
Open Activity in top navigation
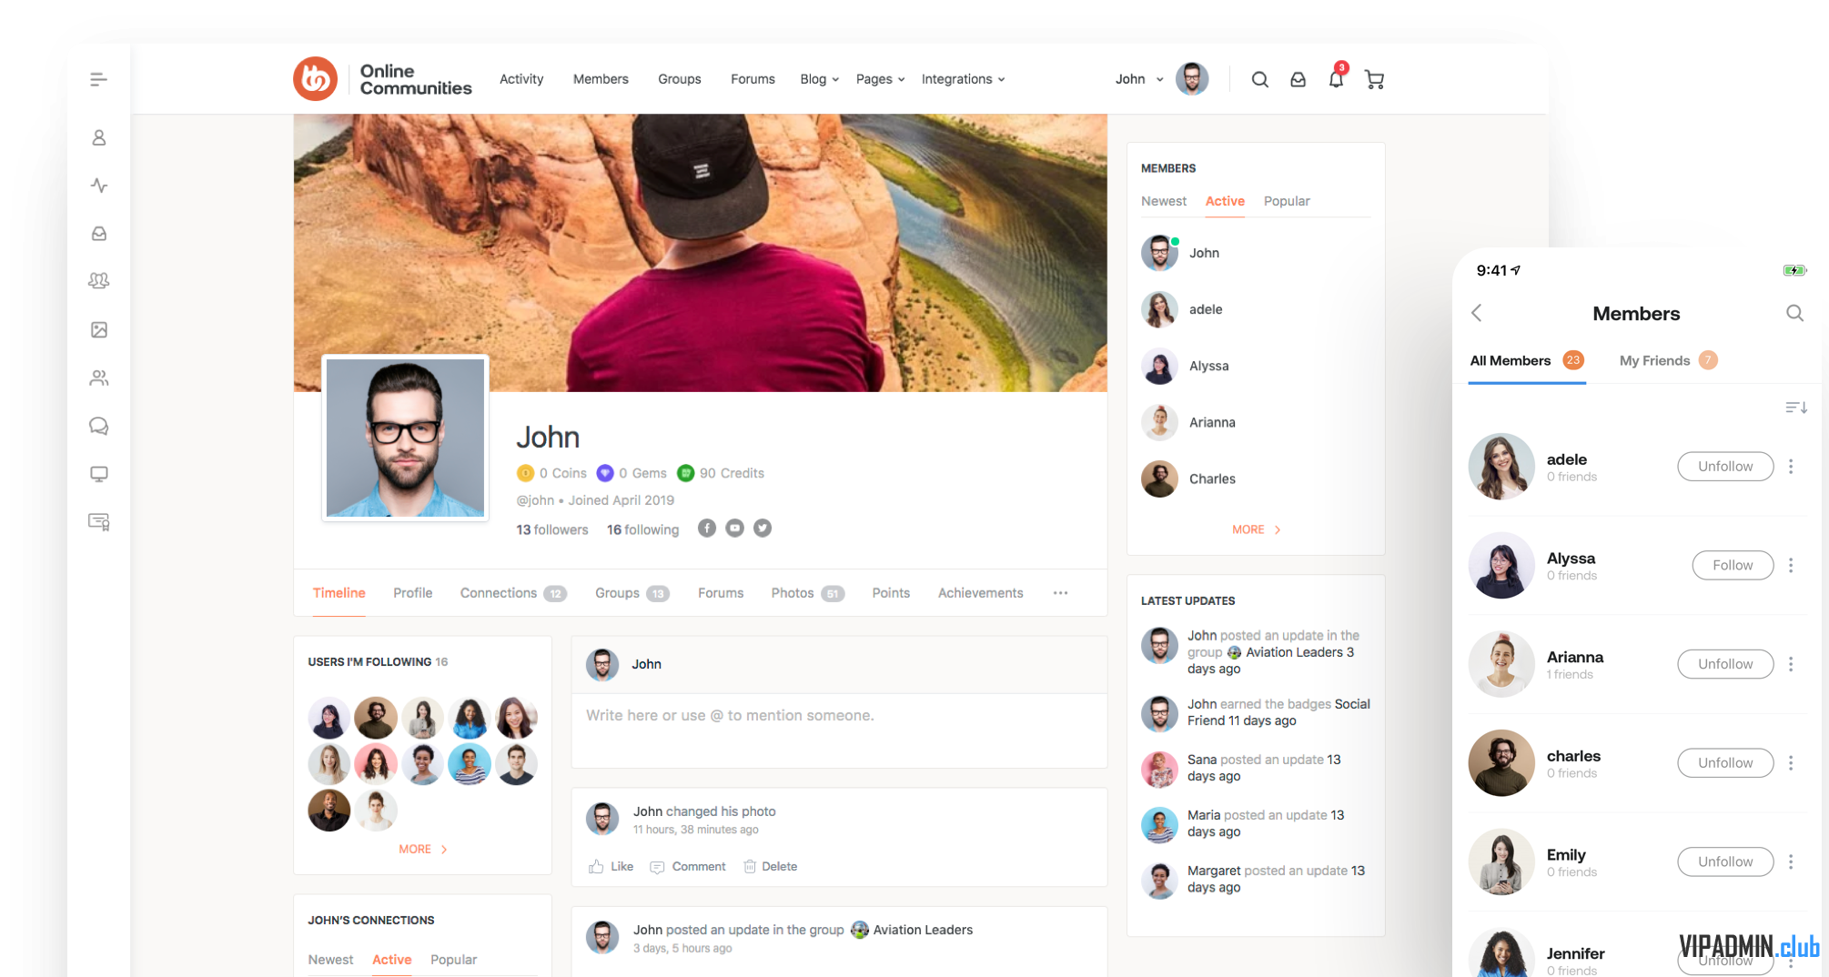point(521,80)
